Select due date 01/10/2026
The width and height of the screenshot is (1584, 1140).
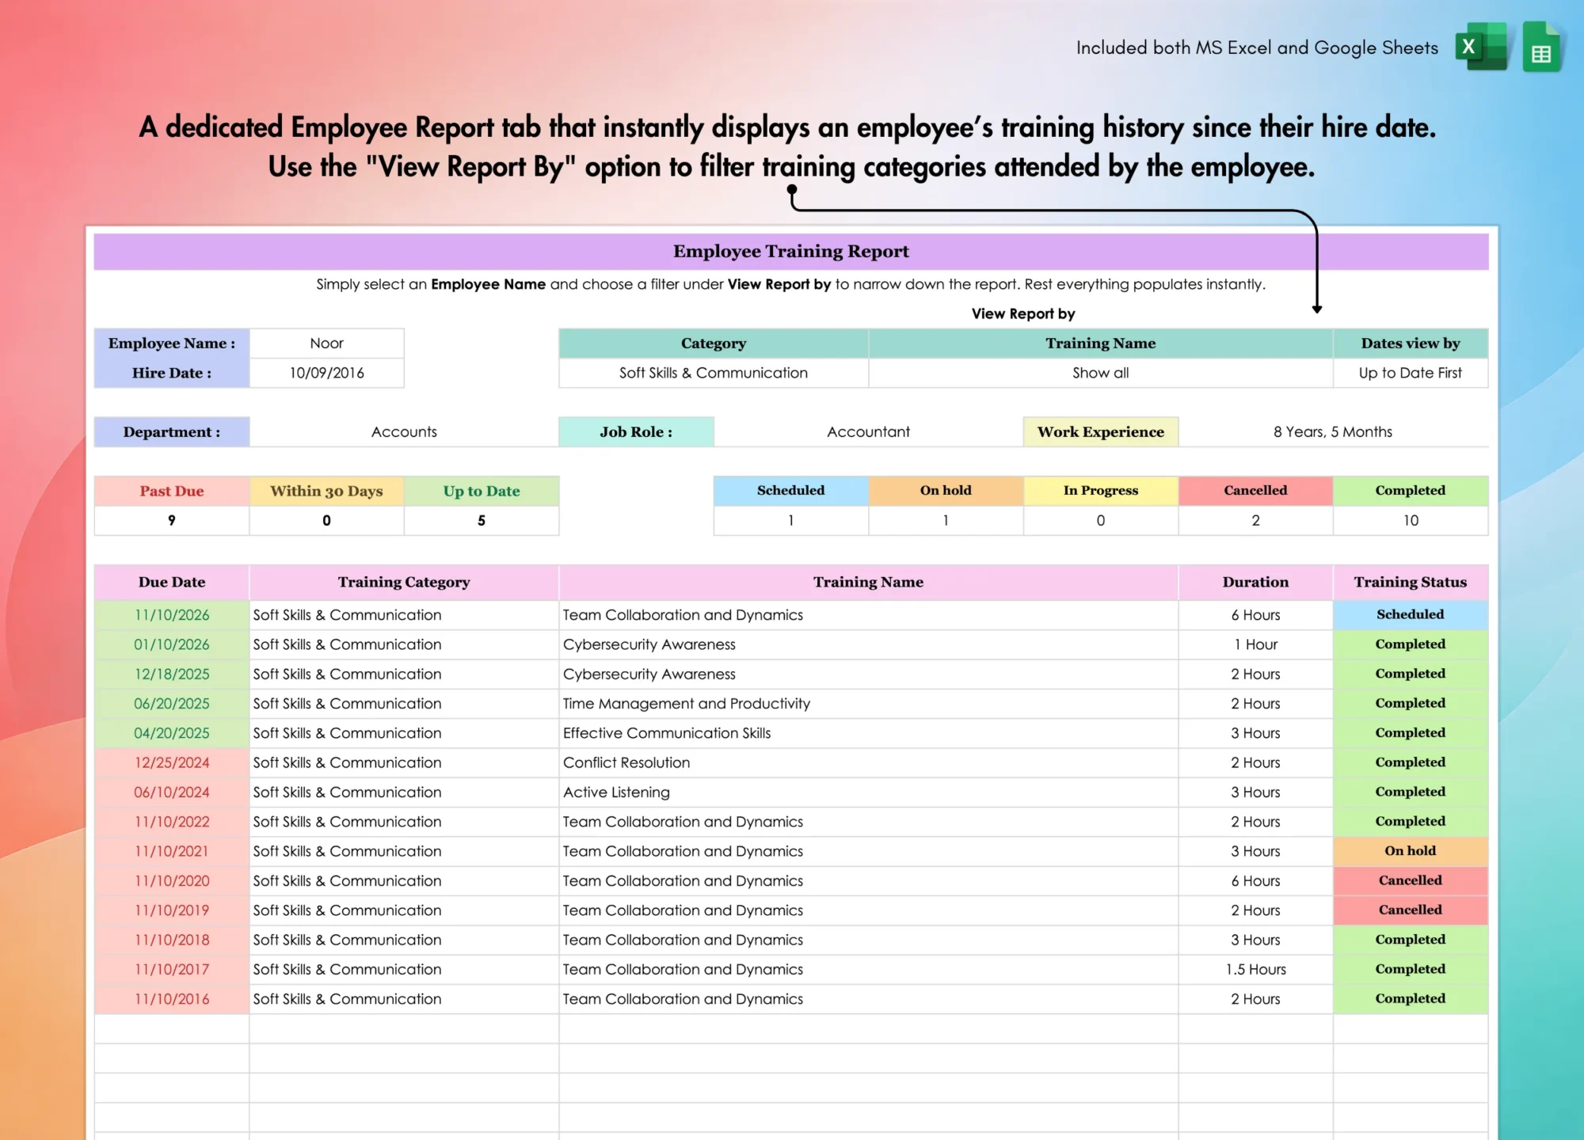[172, 644]
